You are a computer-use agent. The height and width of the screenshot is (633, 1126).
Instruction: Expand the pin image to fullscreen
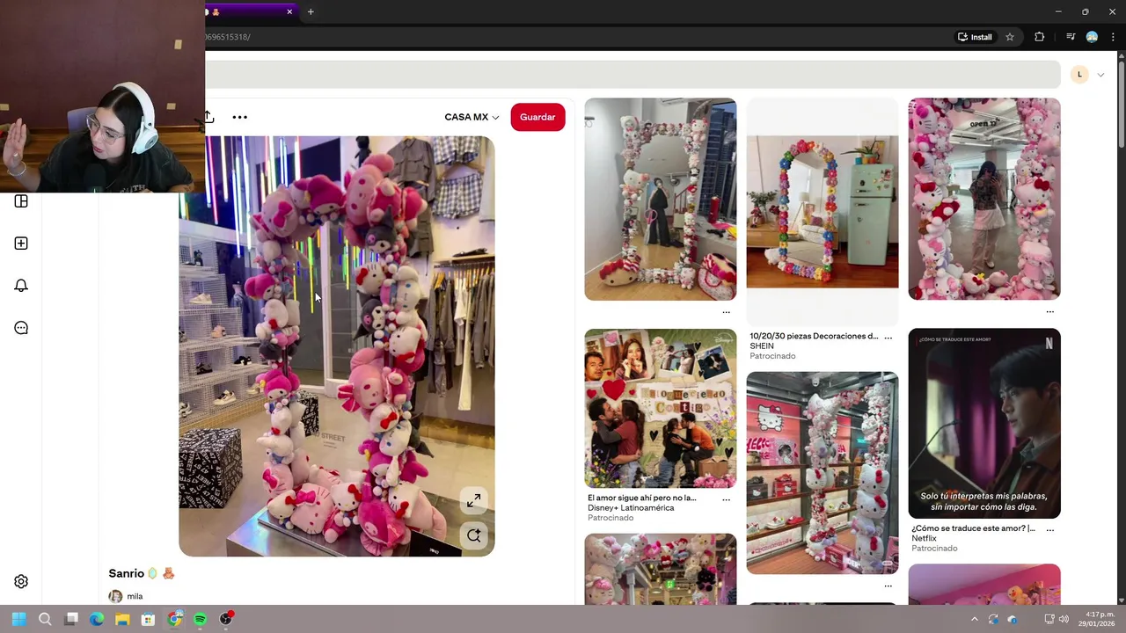473,500
